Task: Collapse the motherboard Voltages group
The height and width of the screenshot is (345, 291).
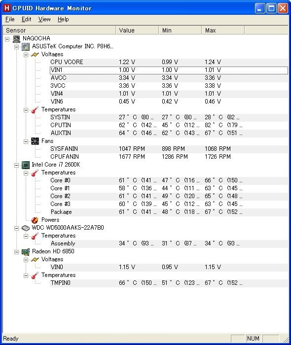Action: (x=26, y=55)
